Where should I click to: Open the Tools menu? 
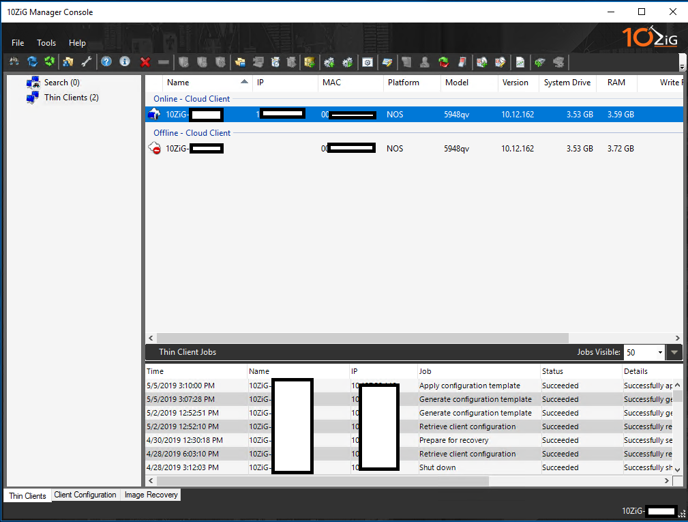click(x=46, y=42)
